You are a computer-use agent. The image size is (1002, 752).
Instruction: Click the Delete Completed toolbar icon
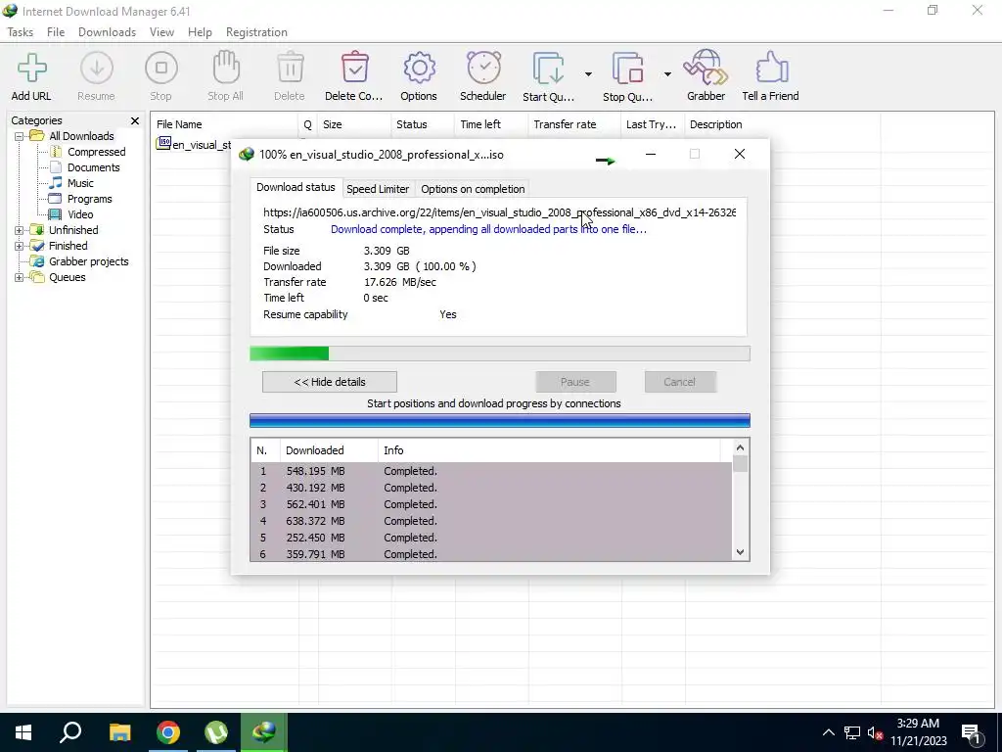pyautogui.click(x=354, y=68)
